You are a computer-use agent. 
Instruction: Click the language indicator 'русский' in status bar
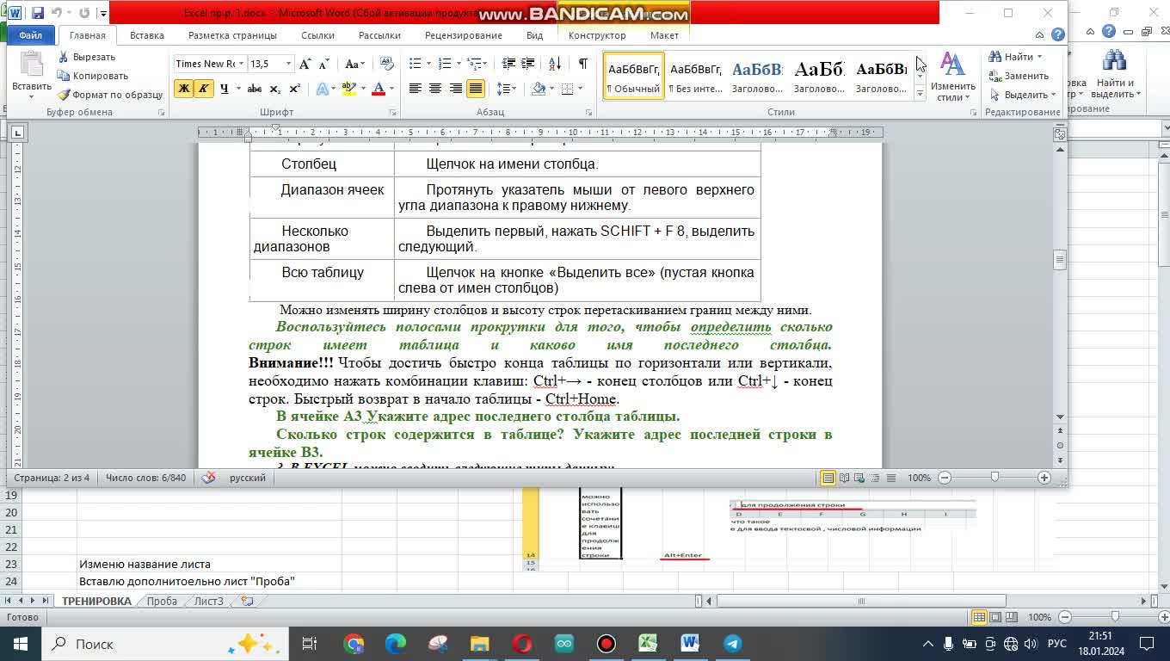248,478
